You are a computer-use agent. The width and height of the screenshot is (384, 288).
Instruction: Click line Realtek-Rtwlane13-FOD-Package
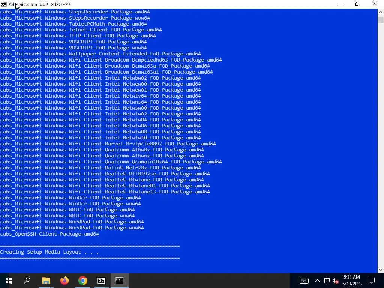click(105, 192)
